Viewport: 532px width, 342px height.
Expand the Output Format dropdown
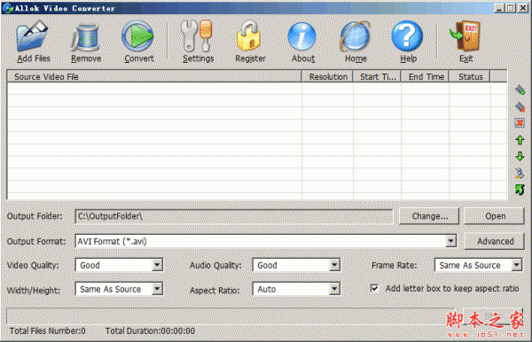450,241
